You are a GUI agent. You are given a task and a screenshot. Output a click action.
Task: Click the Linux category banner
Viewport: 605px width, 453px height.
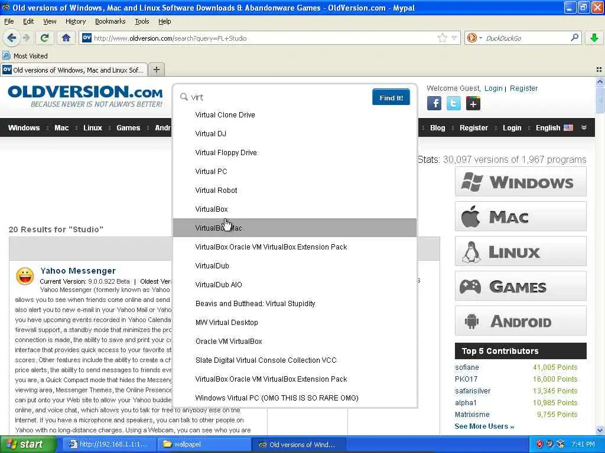tap(521, 251)
